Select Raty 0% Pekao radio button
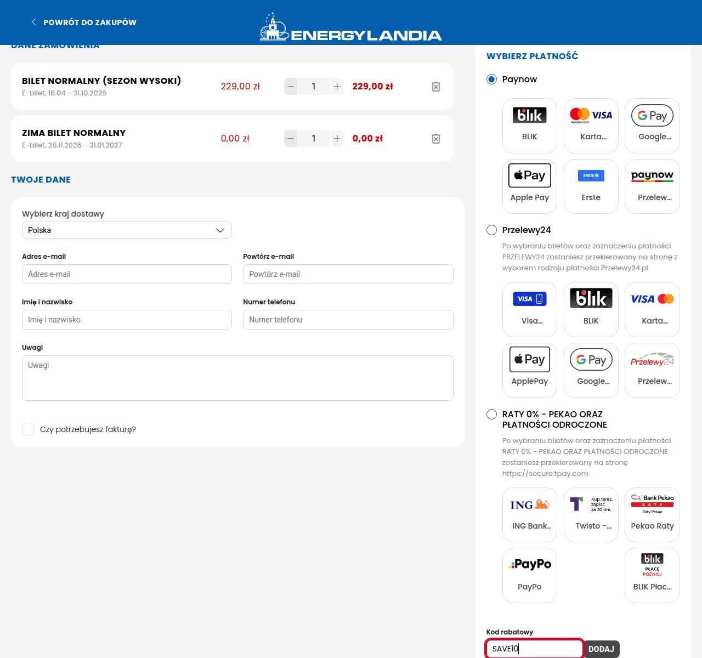Viewport: 702px width, 658px height. pos(491,415)
